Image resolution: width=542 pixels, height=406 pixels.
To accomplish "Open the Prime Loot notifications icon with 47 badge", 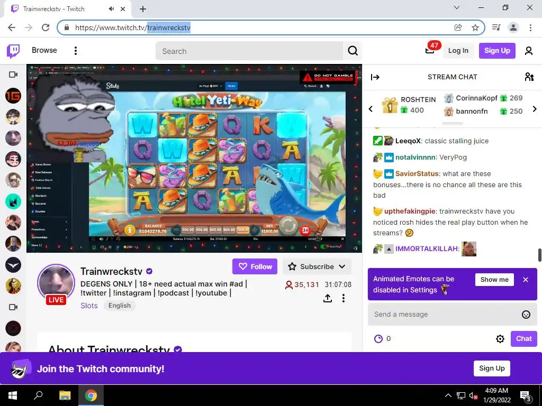I will tap(430, 50).
